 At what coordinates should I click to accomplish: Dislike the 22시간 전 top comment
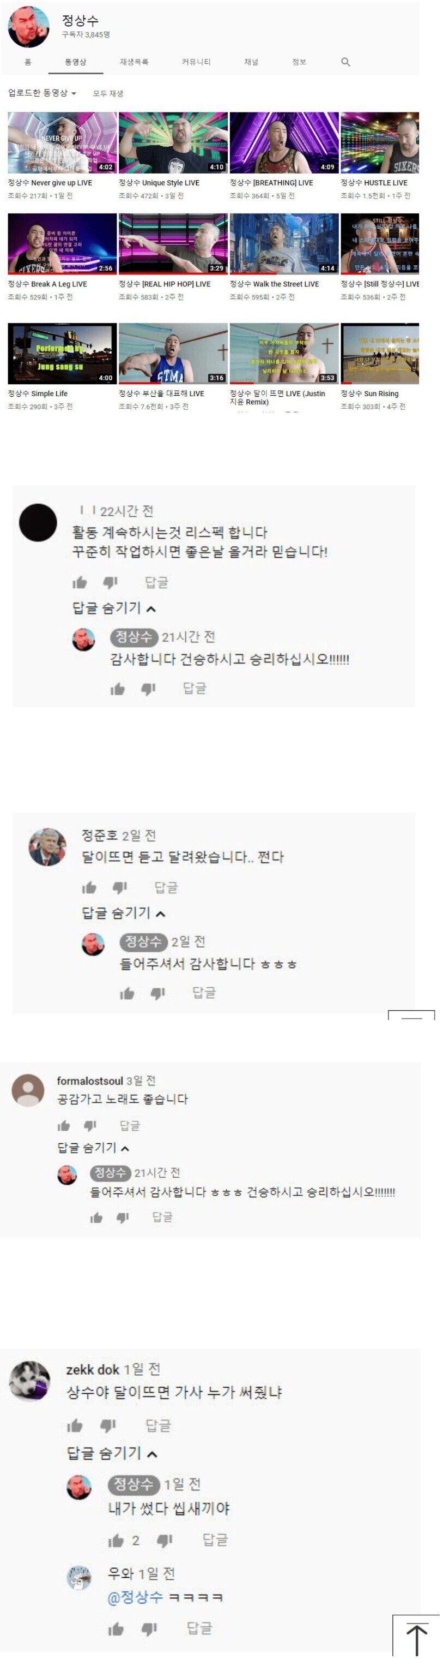111,582
